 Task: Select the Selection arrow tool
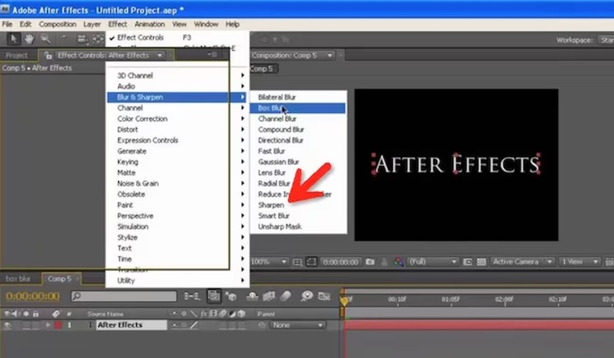click(14, 38)
